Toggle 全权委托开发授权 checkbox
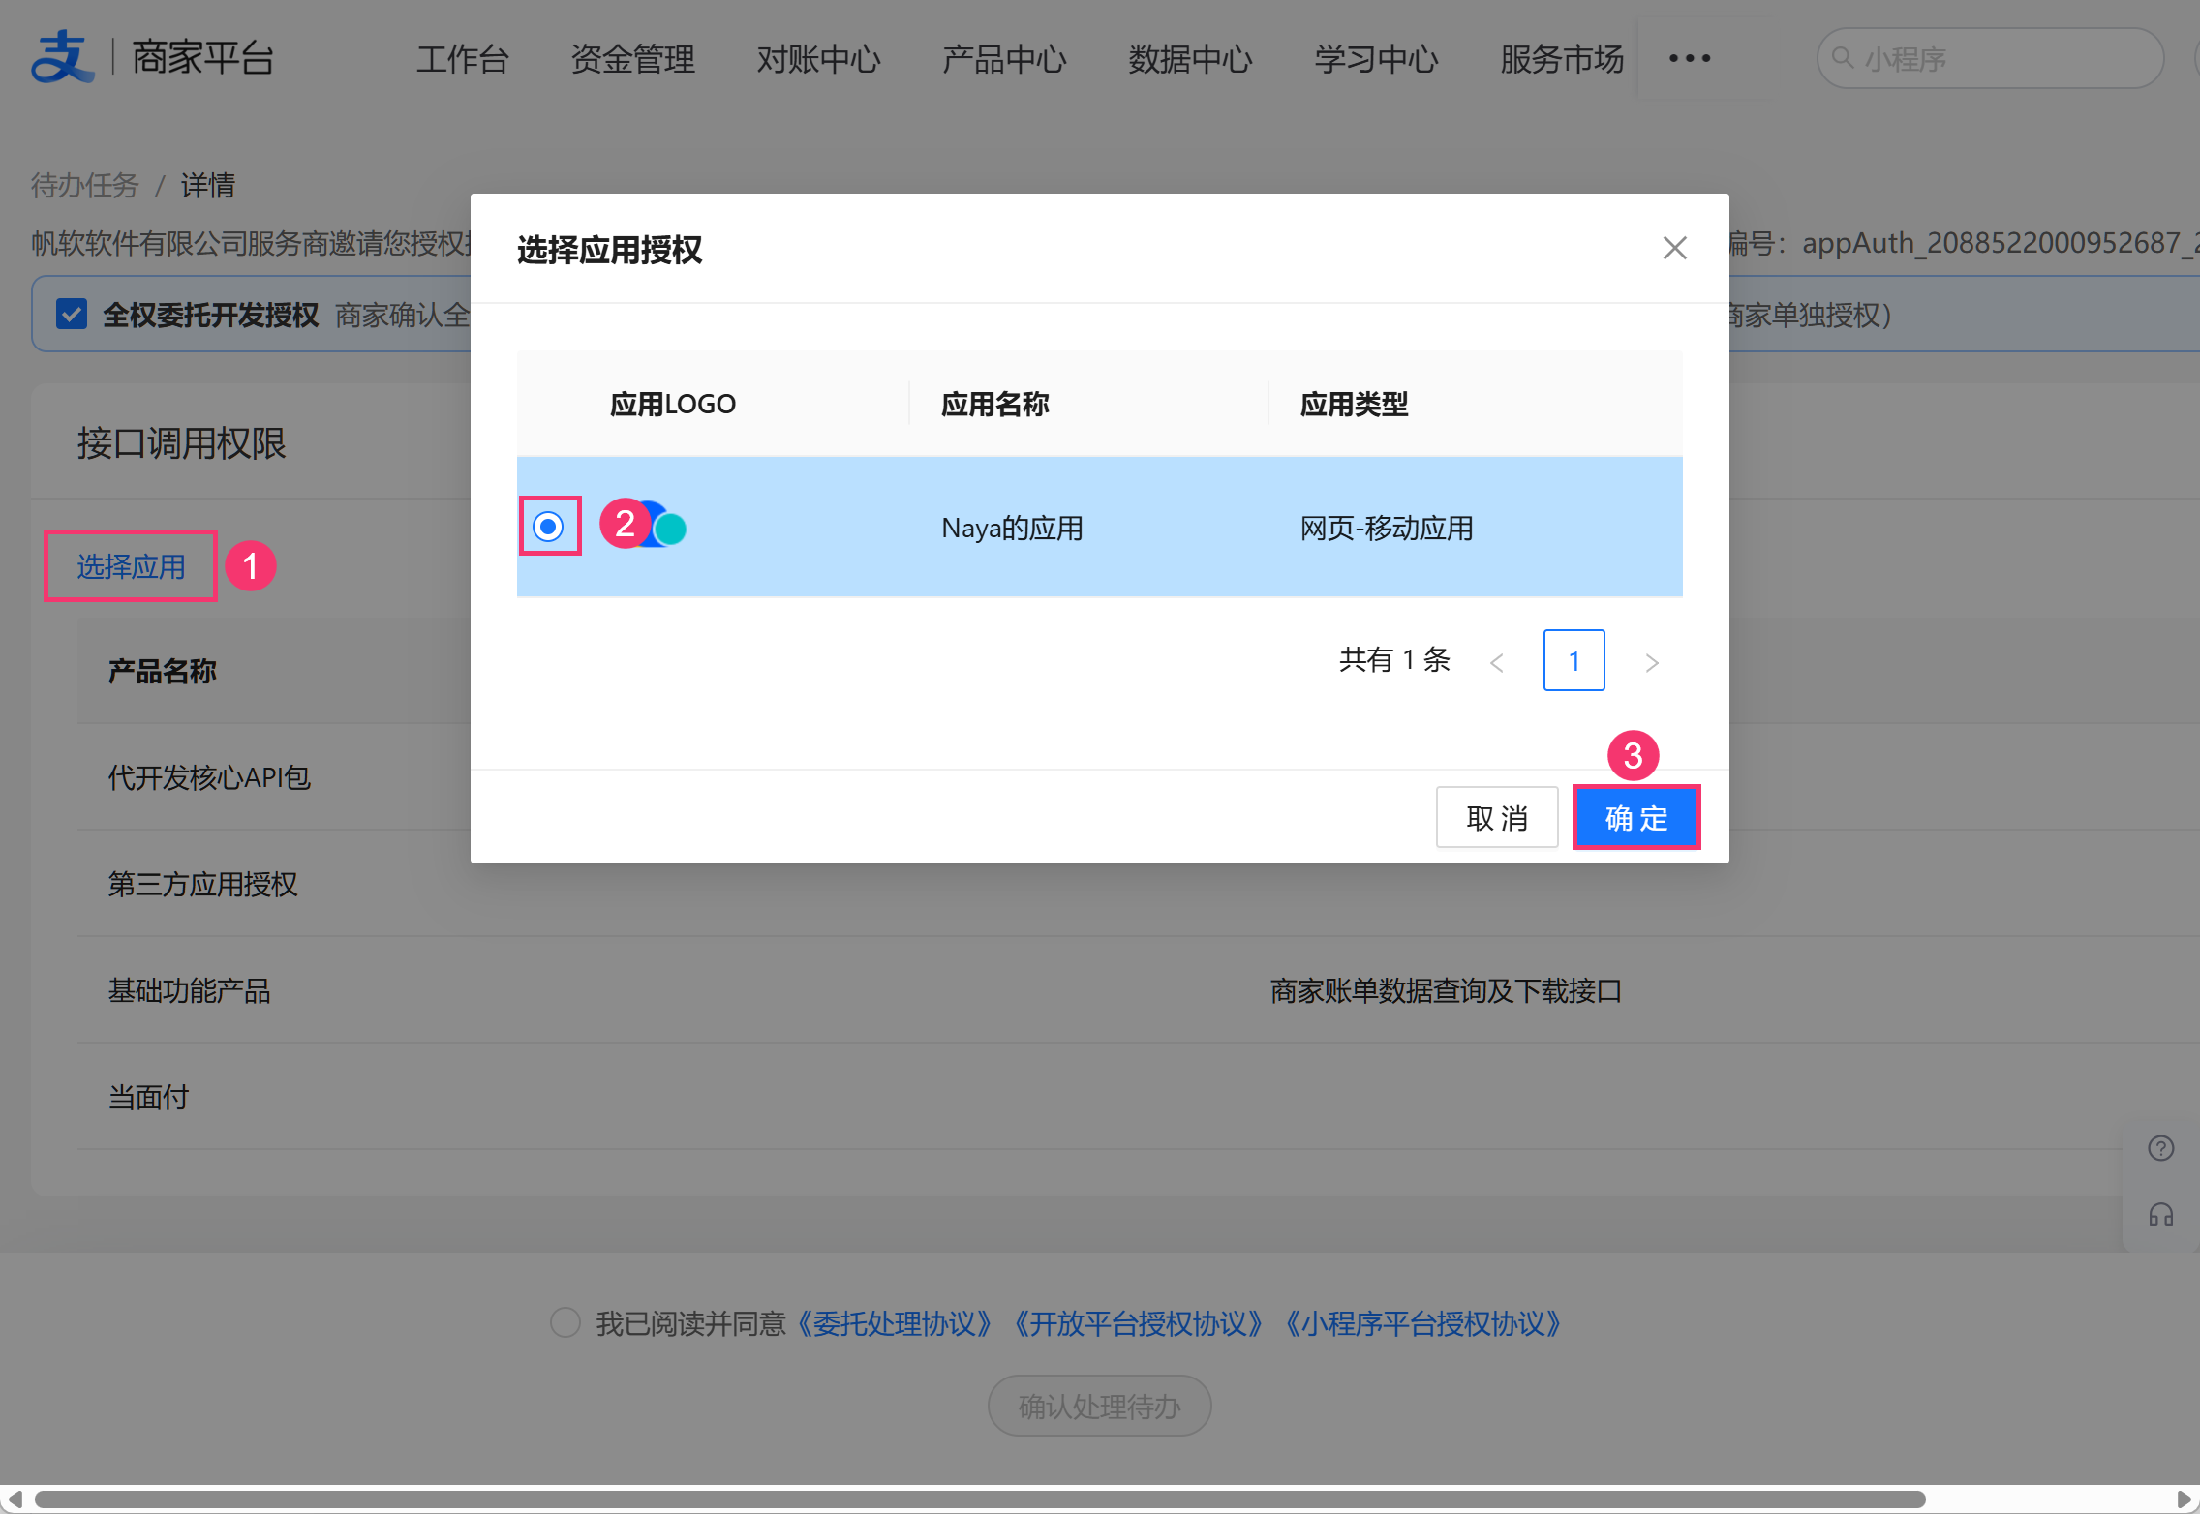This screenshot has height=1514, width=2200. (x=72, y=314)
